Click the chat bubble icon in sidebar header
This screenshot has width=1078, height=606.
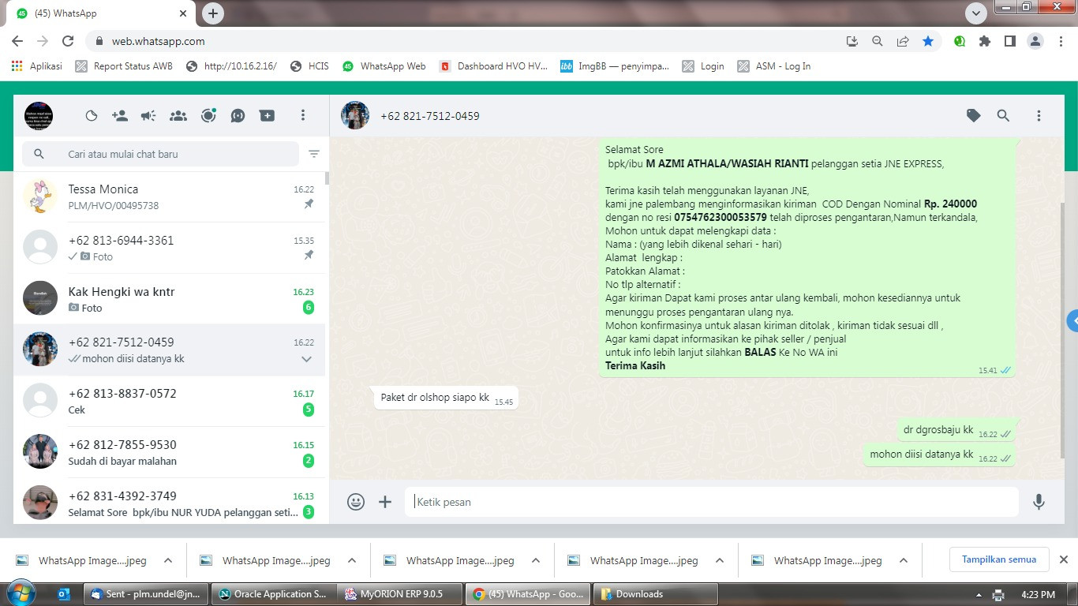[x=238, y=116]
